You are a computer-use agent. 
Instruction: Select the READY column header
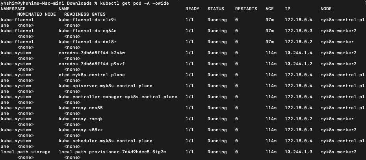click(x=192, y=9)
